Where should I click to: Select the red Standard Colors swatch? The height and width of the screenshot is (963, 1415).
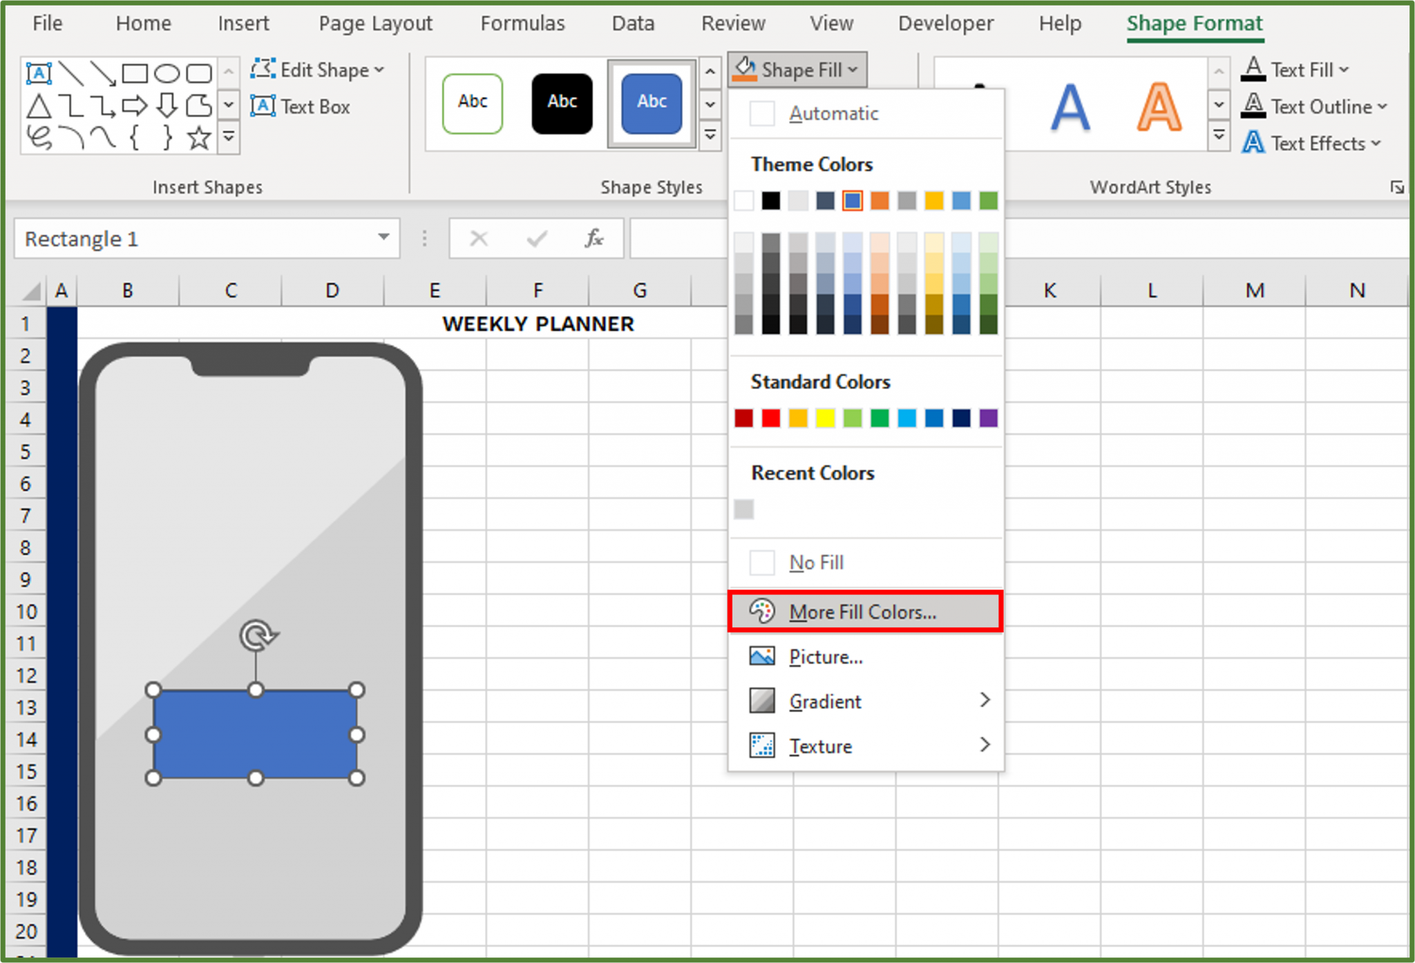coord(770,418)
